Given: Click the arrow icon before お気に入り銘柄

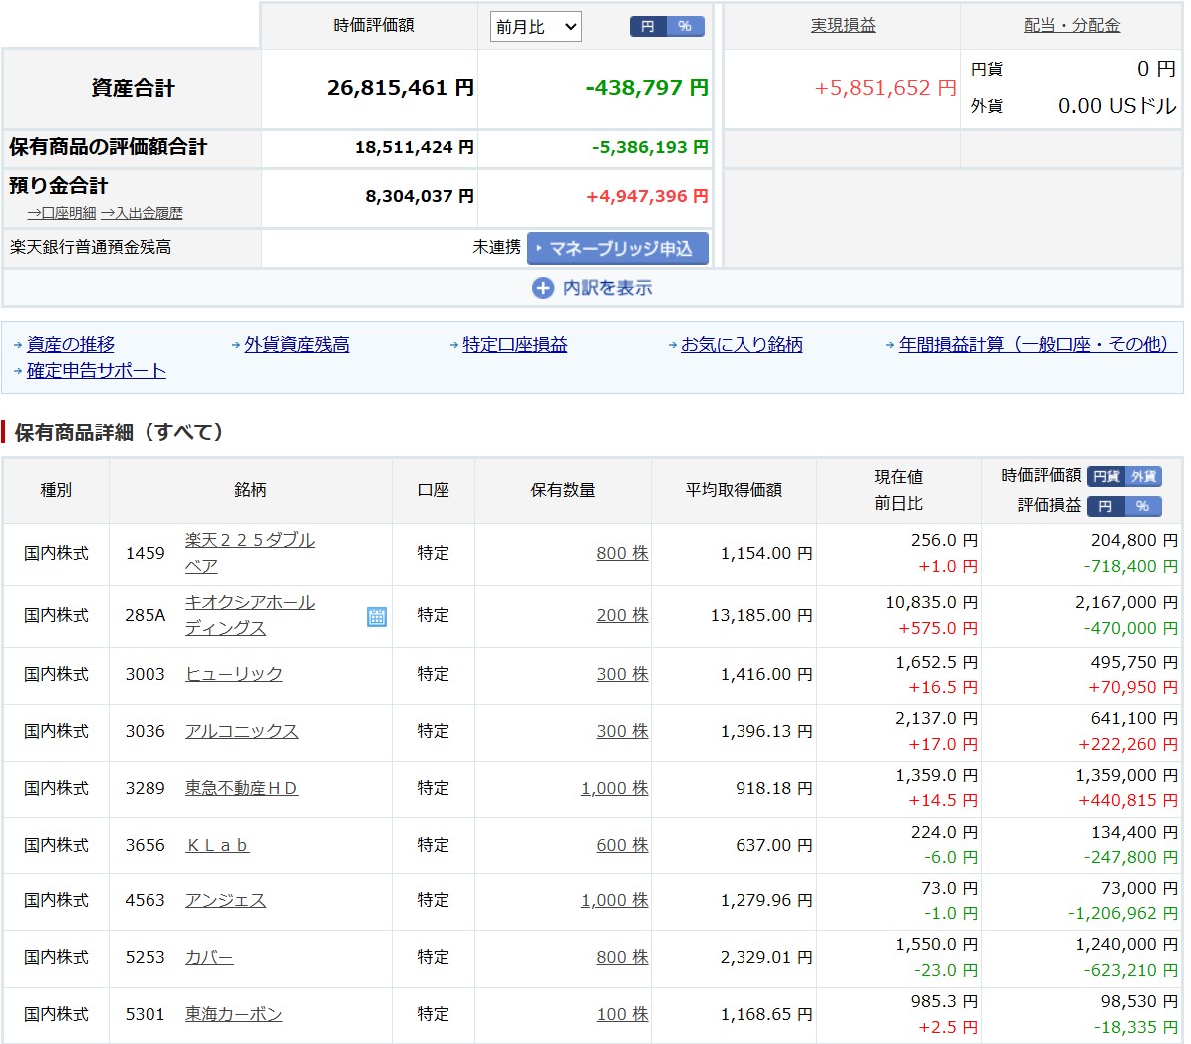Looking at the screenshot, I should [x=673, y=345].
